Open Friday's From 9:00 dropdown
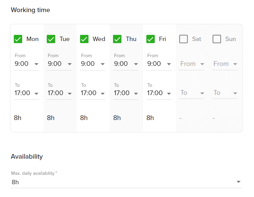This screenshot has width=254, height=197. [159, 64]
